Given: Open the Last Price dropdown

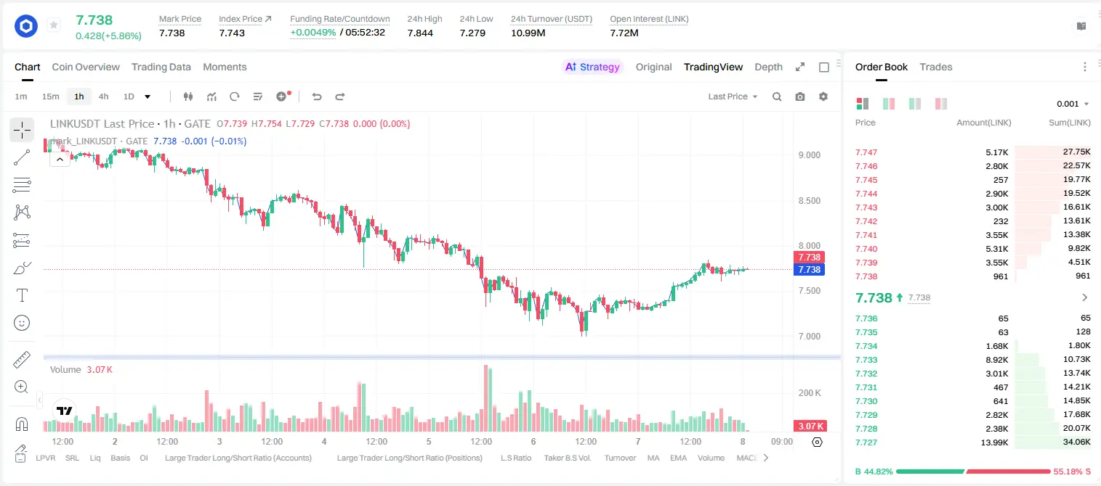Looking at the screenshot, I should point(733,96).
